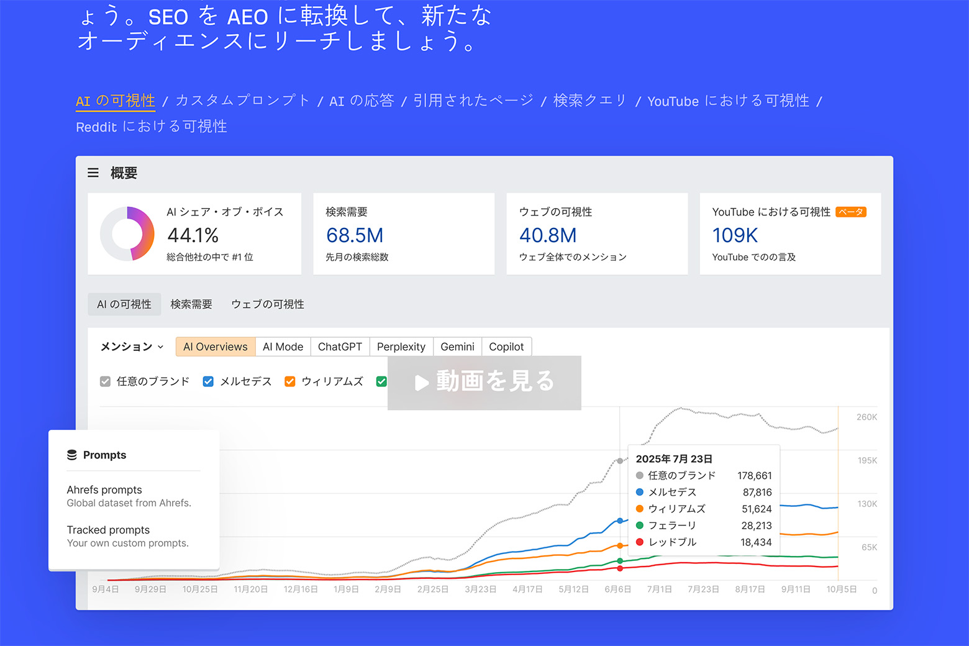Click the AI の可視性 link in top nav
Screen dimensions: 969x646
[116, 101]
